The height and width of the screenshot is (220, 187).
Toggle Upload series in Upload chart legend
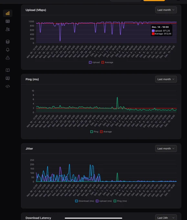(x=94, y=62)
